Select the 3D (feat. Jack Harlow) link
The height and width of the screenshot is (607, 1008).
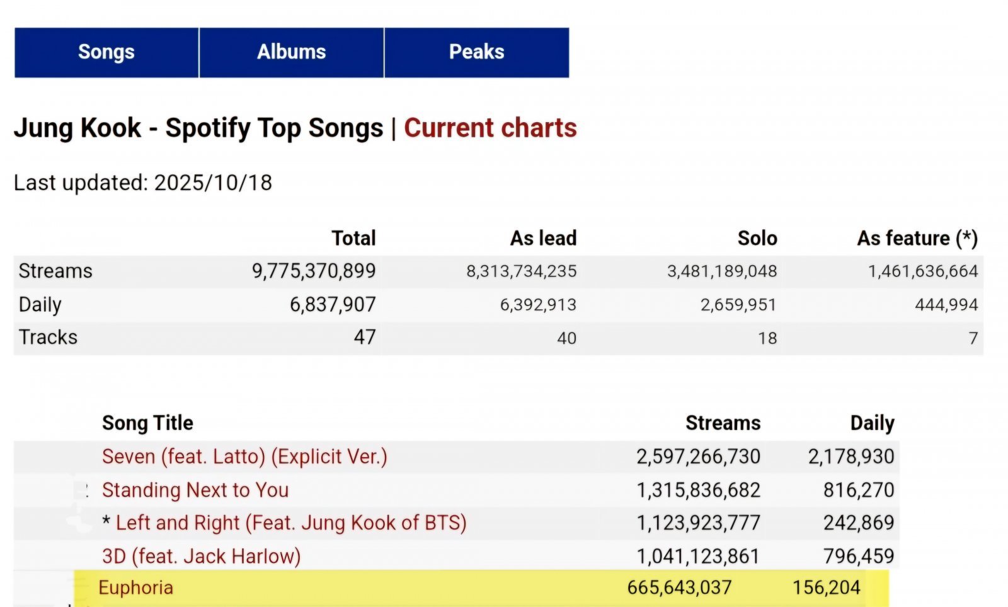(201, 556)
